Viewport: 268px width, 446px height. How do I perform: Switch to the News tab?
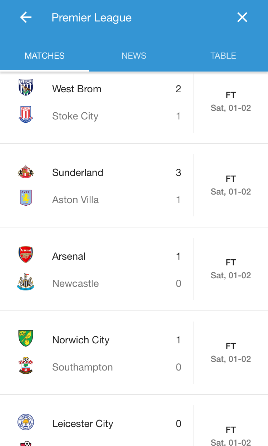click(x=134, y=56)
